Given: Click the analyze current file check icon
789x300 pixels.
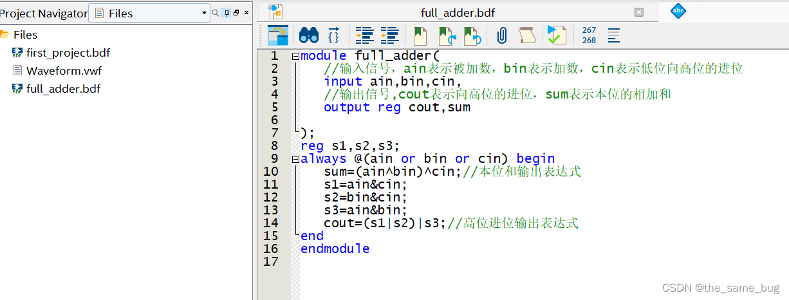Looking at the screenshot, I should pos(556,35).
